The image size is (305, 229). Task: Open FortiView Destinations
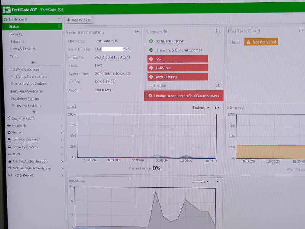[29, 77]
